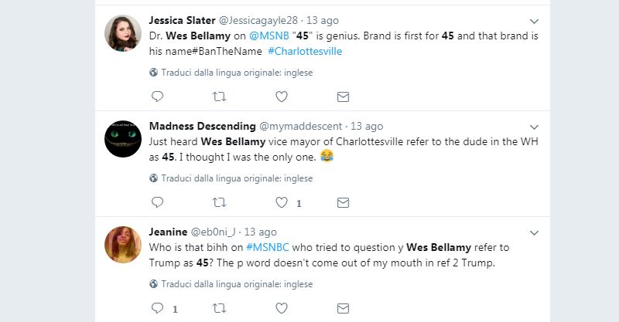619x322 pixels.
Task: Reply to Jessica Slater's tweet
Action: point(157,97)
